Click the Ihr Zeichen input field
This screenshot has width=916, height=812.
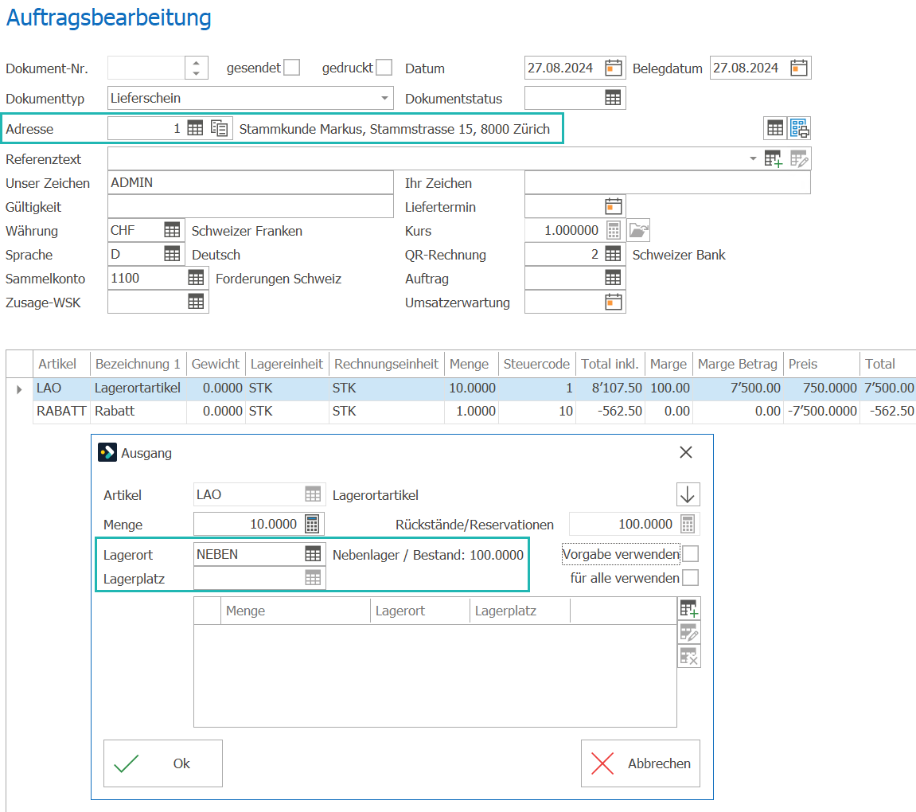(x=667, y=183)
